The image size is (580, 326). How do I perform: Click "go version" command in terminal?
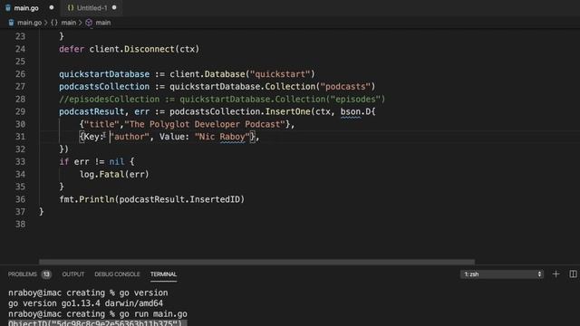[x=143, y=292]
